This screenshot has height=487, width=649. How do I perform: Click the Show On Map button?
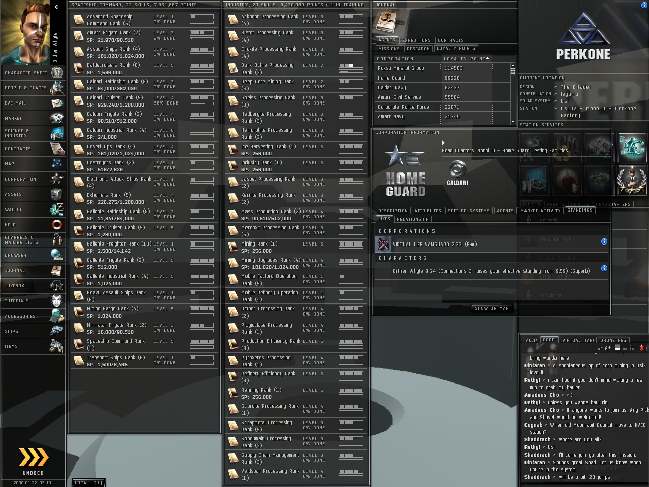coord(491,308)
